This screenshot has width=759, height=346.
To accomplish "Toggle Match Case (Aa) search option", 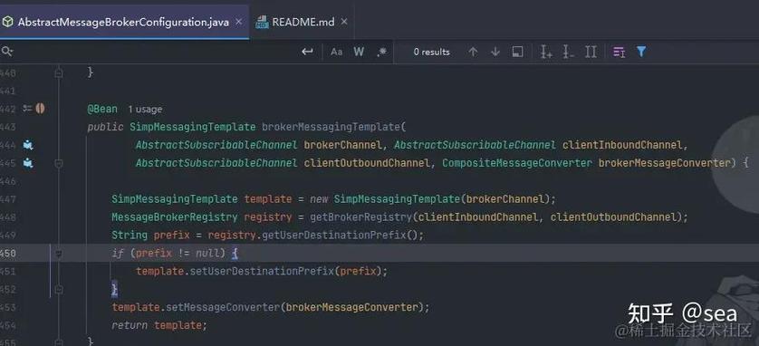I will [x=336, y=52].
